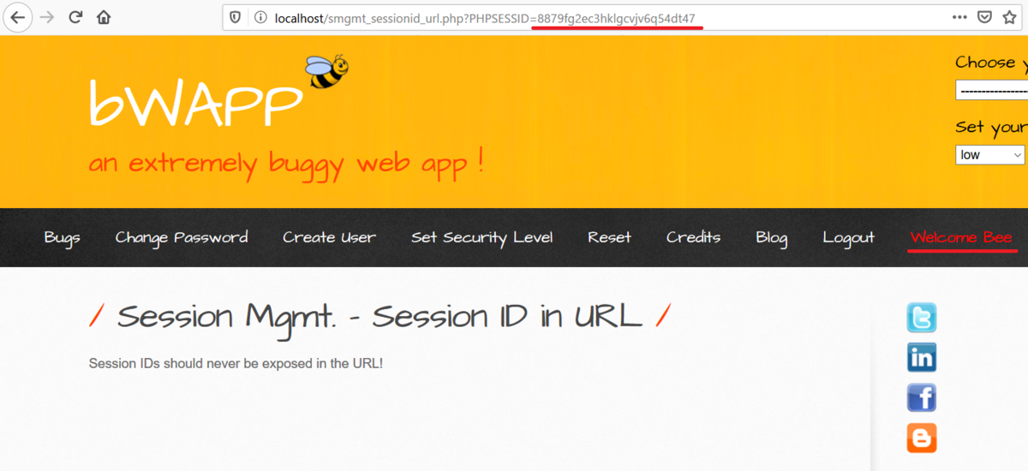Screen dimensions: 1028x471
Task: Open the Twitter icon link
Action: pos(922,318)
